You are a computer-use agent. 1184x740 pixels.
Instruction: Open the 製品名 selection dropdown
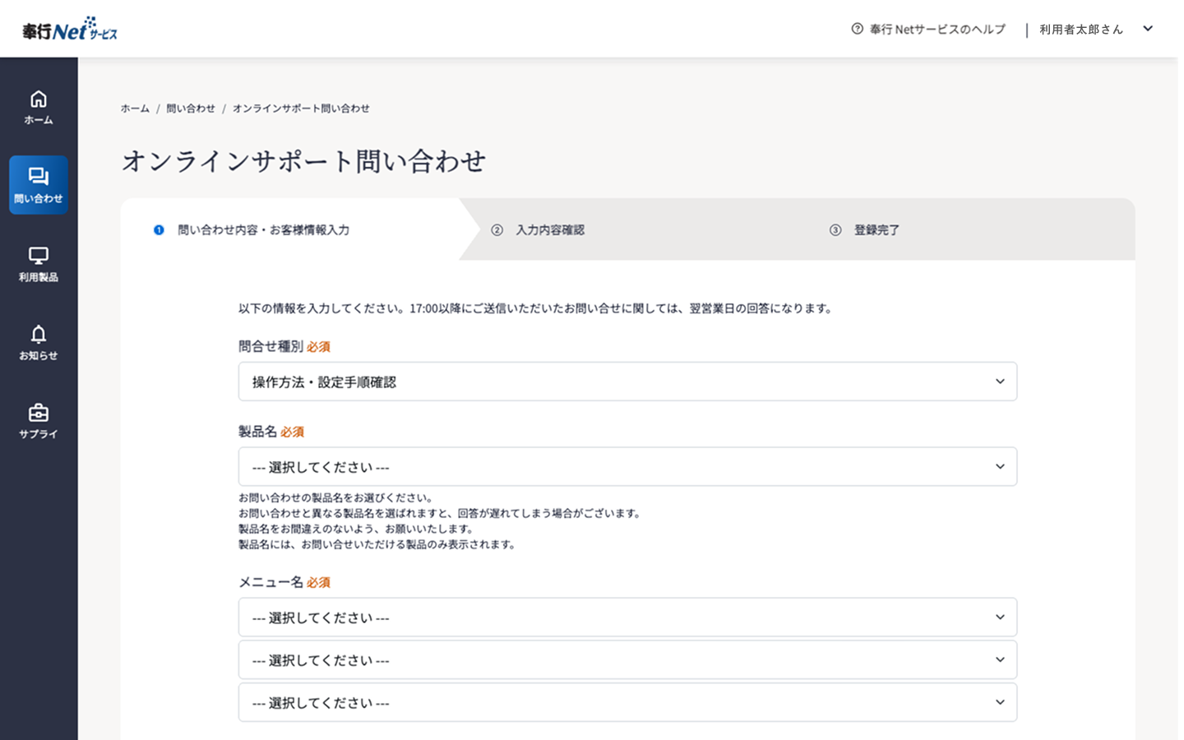627,467
